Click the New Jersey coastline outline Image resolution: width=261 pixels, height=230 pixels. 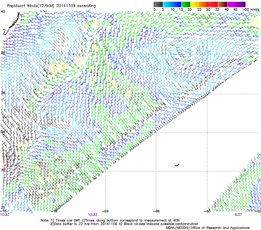[x=11, y=24]
